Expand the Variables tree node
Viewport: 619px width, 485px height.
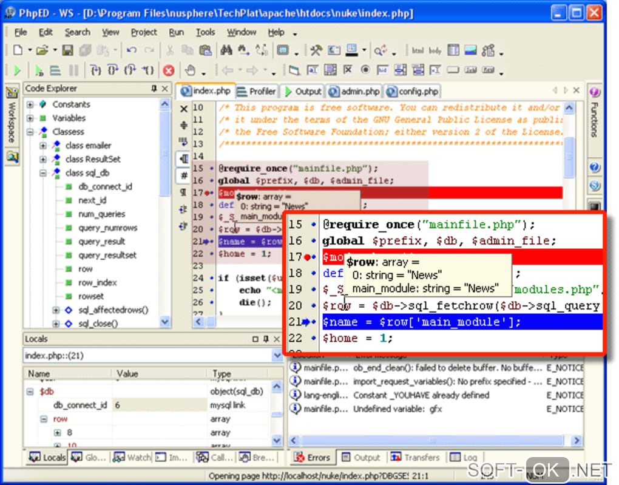[x=30, y=118]
